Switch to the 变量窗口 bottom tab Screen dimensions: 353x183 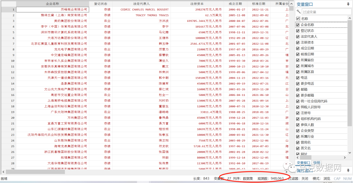point(303,162)
